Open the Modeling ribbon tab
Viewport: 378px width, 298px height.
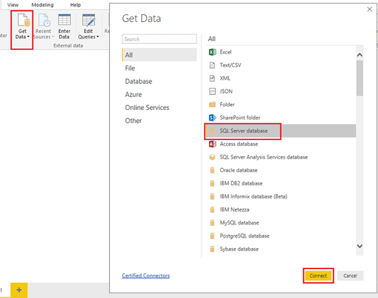point(42,5)
